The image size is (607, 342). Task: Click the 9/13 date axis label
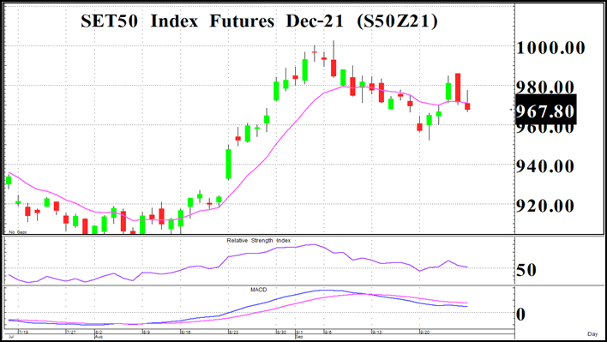click(x=376, y=332)
